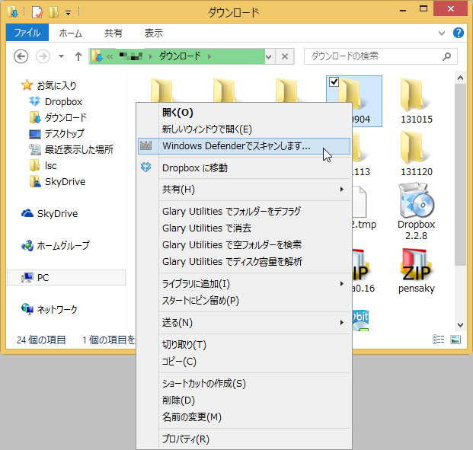This screenshot has height=450, width=473.
Task: Click the 24 個の項目 status text
Action: click(41, 340)
